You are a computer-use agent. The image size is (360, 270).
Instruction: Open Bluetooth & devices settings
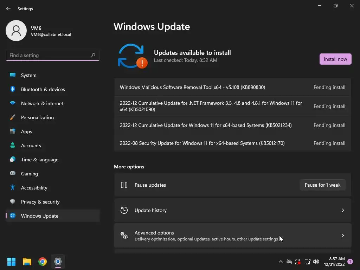coord(53,89)
